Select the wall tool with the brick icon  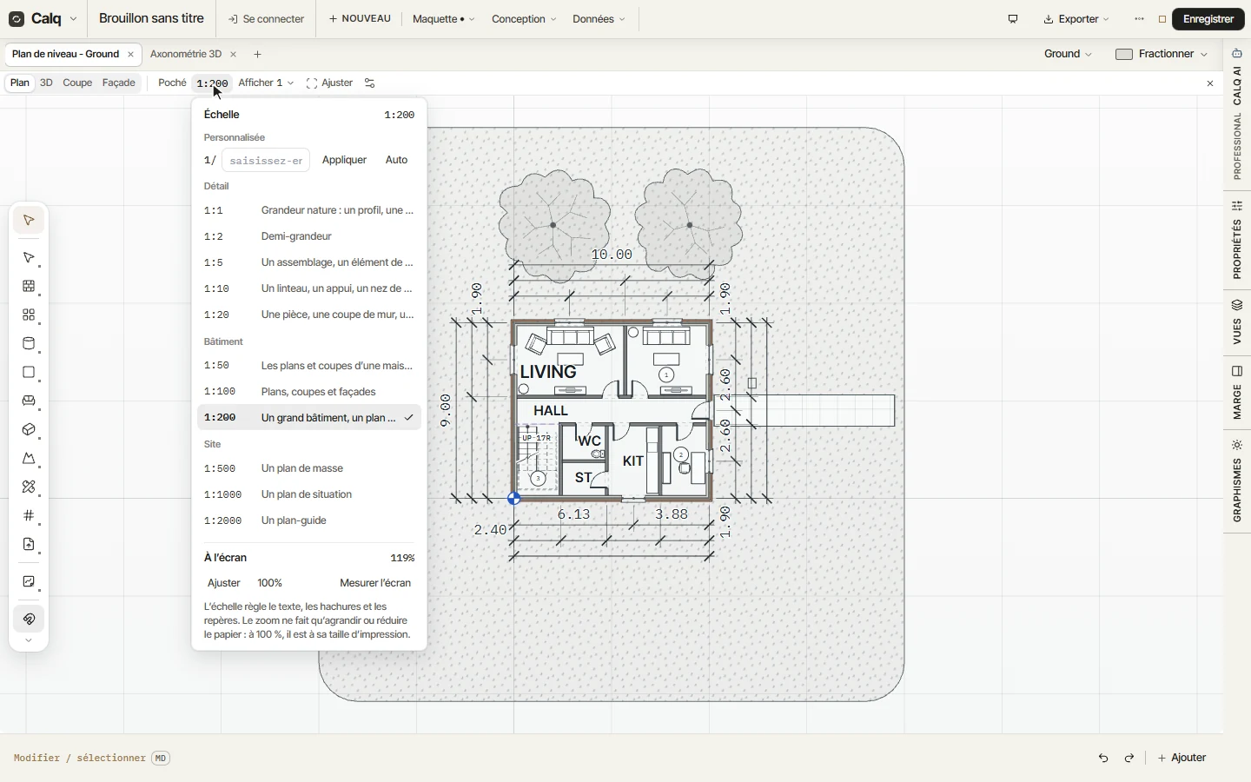(x=29, y=287)
